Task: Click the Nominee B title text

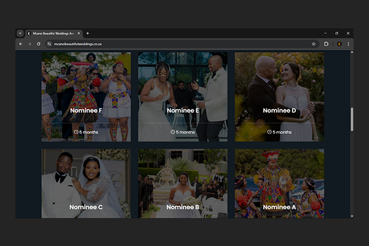Action: click(183, 207)
